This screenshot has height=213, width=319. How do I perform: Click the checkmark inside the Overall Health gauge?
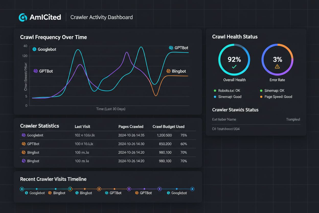click(234, 66)
